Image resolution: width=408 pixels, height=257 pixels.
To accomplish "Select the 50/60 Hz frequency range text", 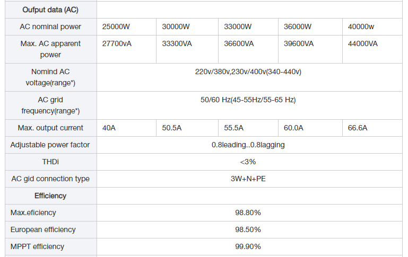I will [248, 100].
